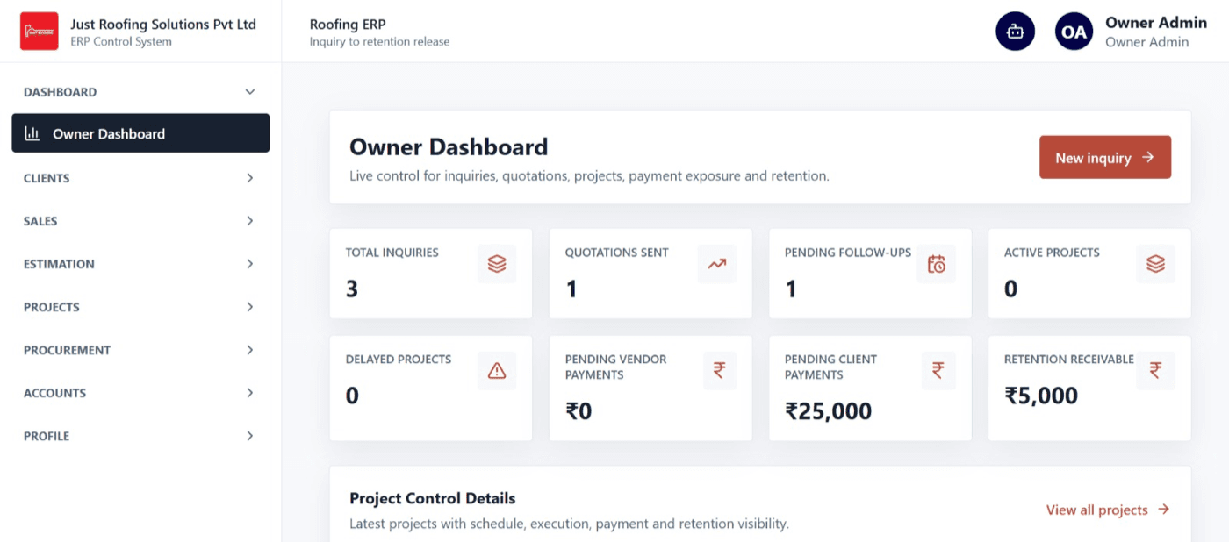
Task: Click the Just Roofing Solutions Pvt Ltd title
Action: coord(163,24)
